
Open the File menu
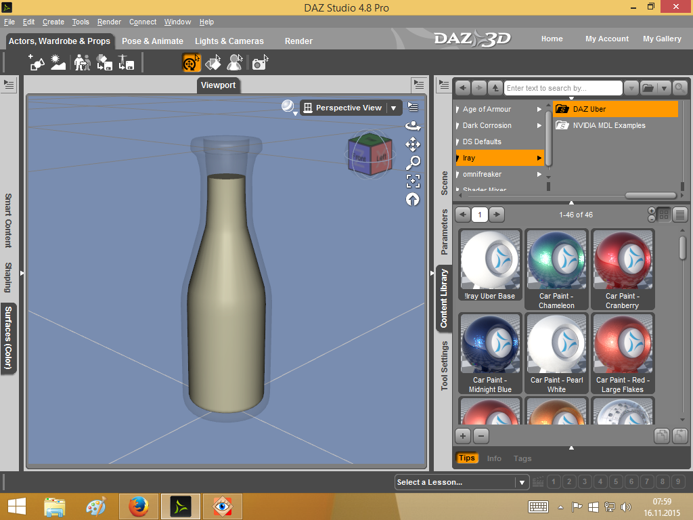(x=9, y=22)
